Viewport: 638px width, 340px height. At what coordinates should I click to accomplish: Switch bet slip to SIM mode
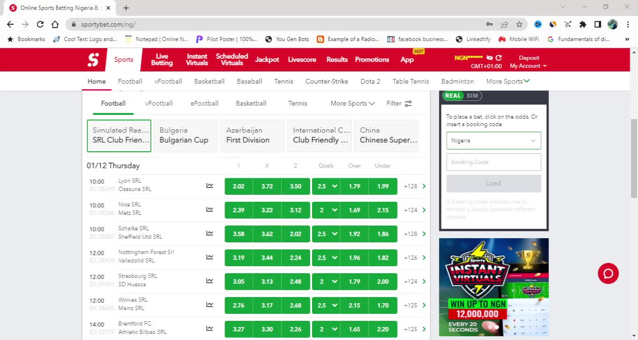click(472, 96)
